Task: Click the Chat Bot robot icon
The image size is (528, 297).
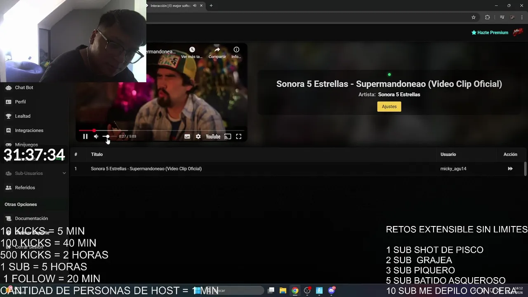Action: [x=8, y=87]
